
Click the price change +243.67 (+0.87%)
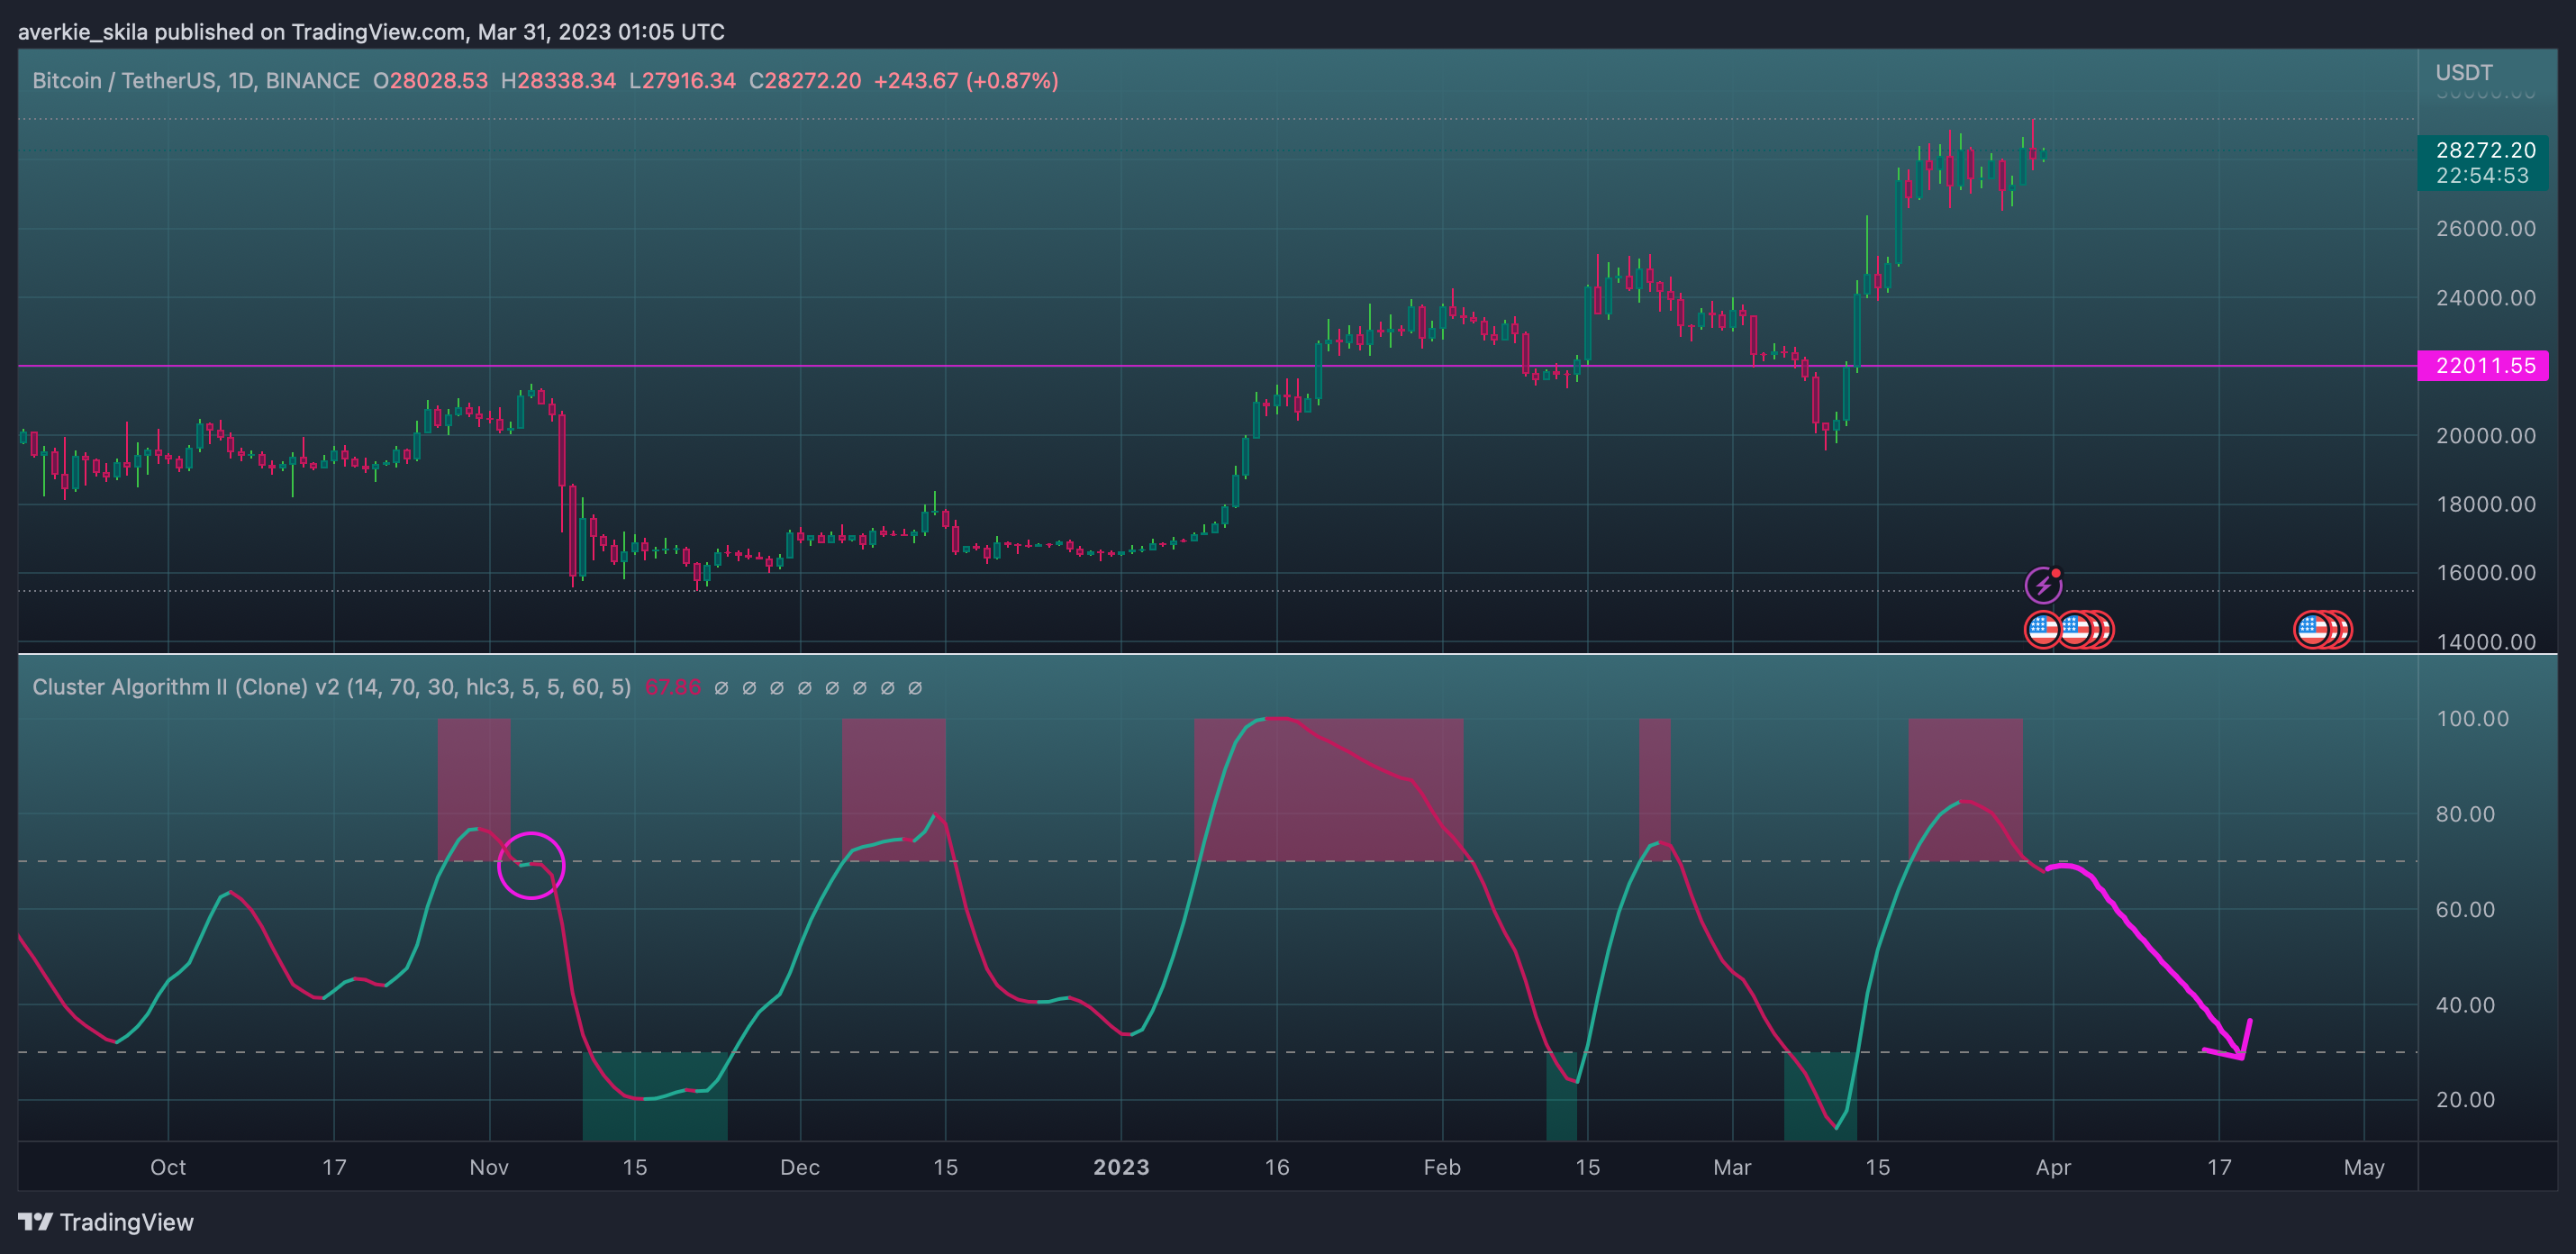point(966,81)
